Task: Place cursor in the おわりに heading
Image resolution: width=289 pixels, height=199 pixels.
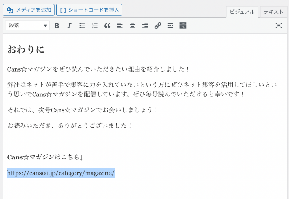Action: tap(26, 49)
